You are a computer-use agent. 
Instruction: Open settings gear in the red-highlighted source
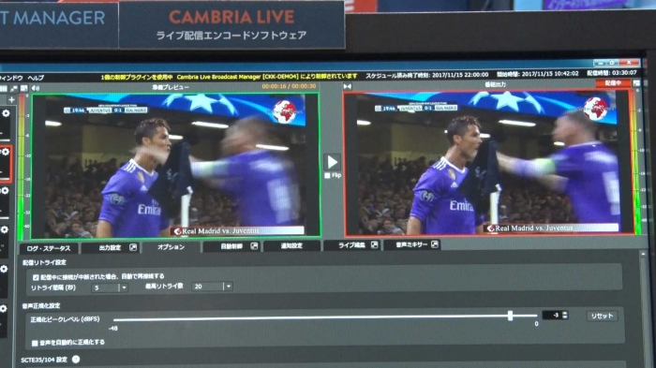pos(6,153)
